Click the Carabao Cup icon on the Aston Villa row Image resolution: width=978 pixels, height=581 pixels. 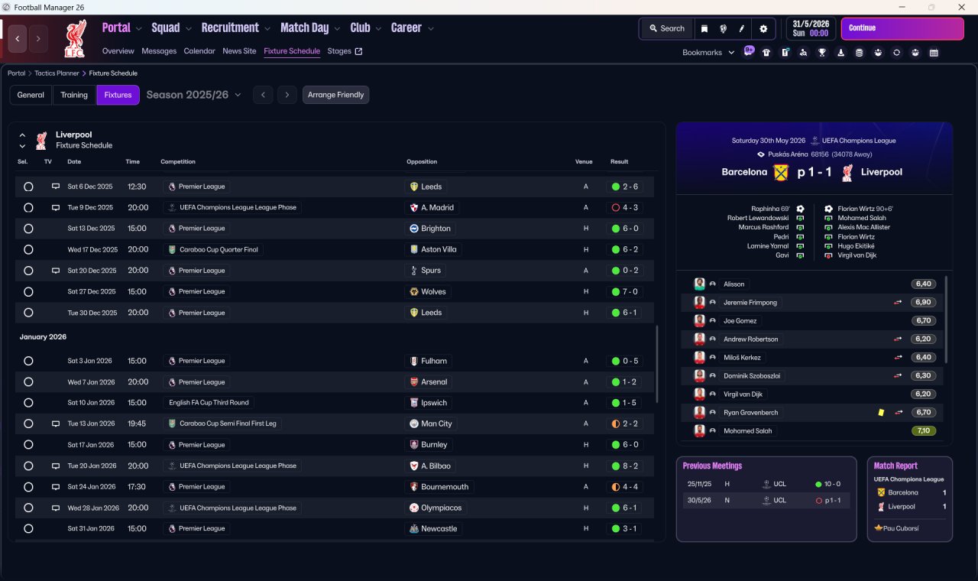pyautogui.click(x=173, y=249)
